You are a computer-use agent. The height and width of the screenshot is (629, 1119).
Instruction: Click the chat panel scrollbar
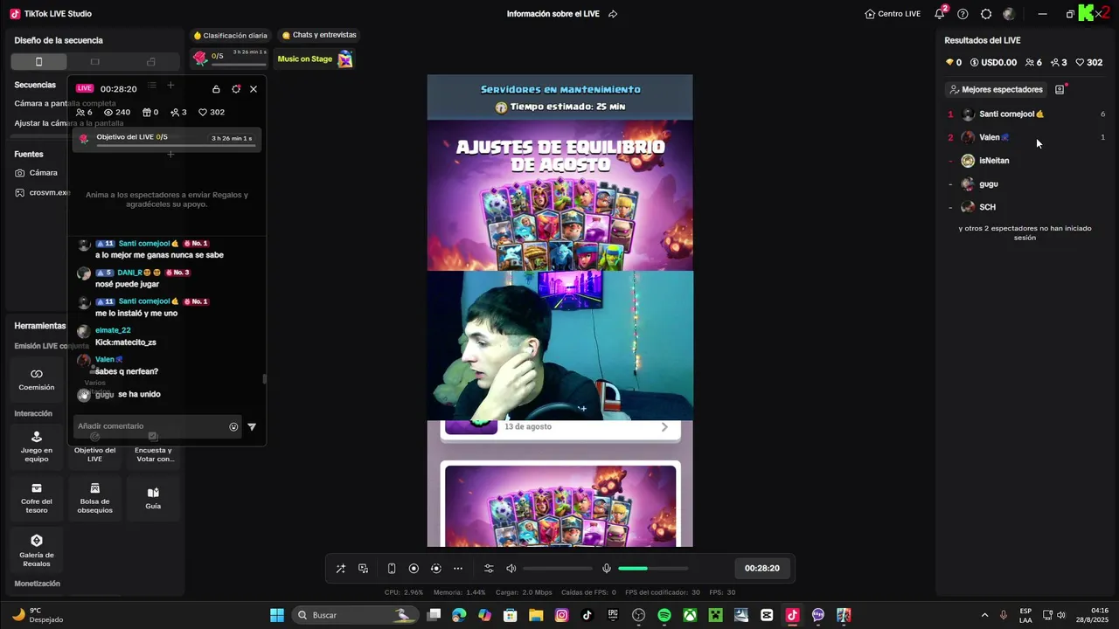point(264,379)
